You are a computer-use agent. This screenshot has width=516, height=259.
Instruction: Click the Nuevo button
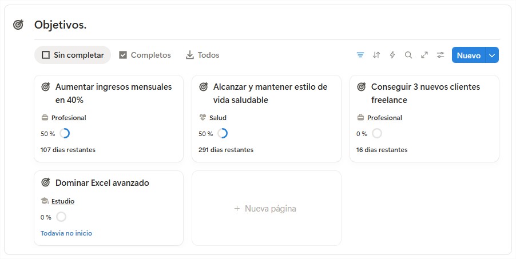pyautogui.click(x=469, y=55)
